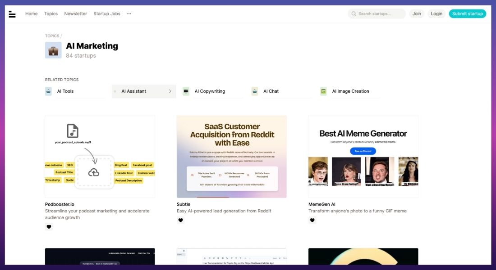Click the Join button
Screen dimensions: 496x270
coord(417,14)
